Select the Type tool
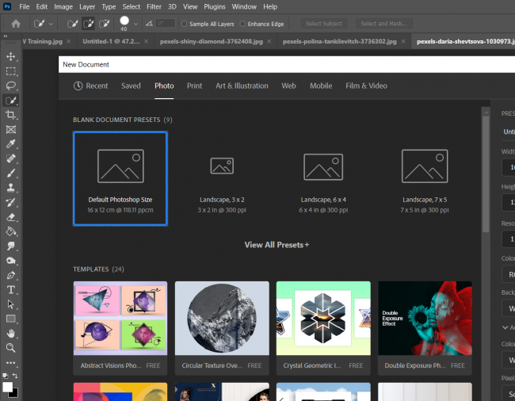The height and width of the screenshot is (401, 515). [x=11, y=290]
